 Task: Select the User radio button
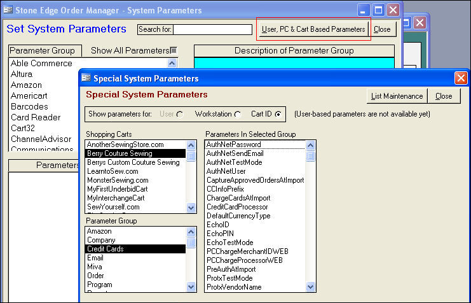click(x=180, y=115)
